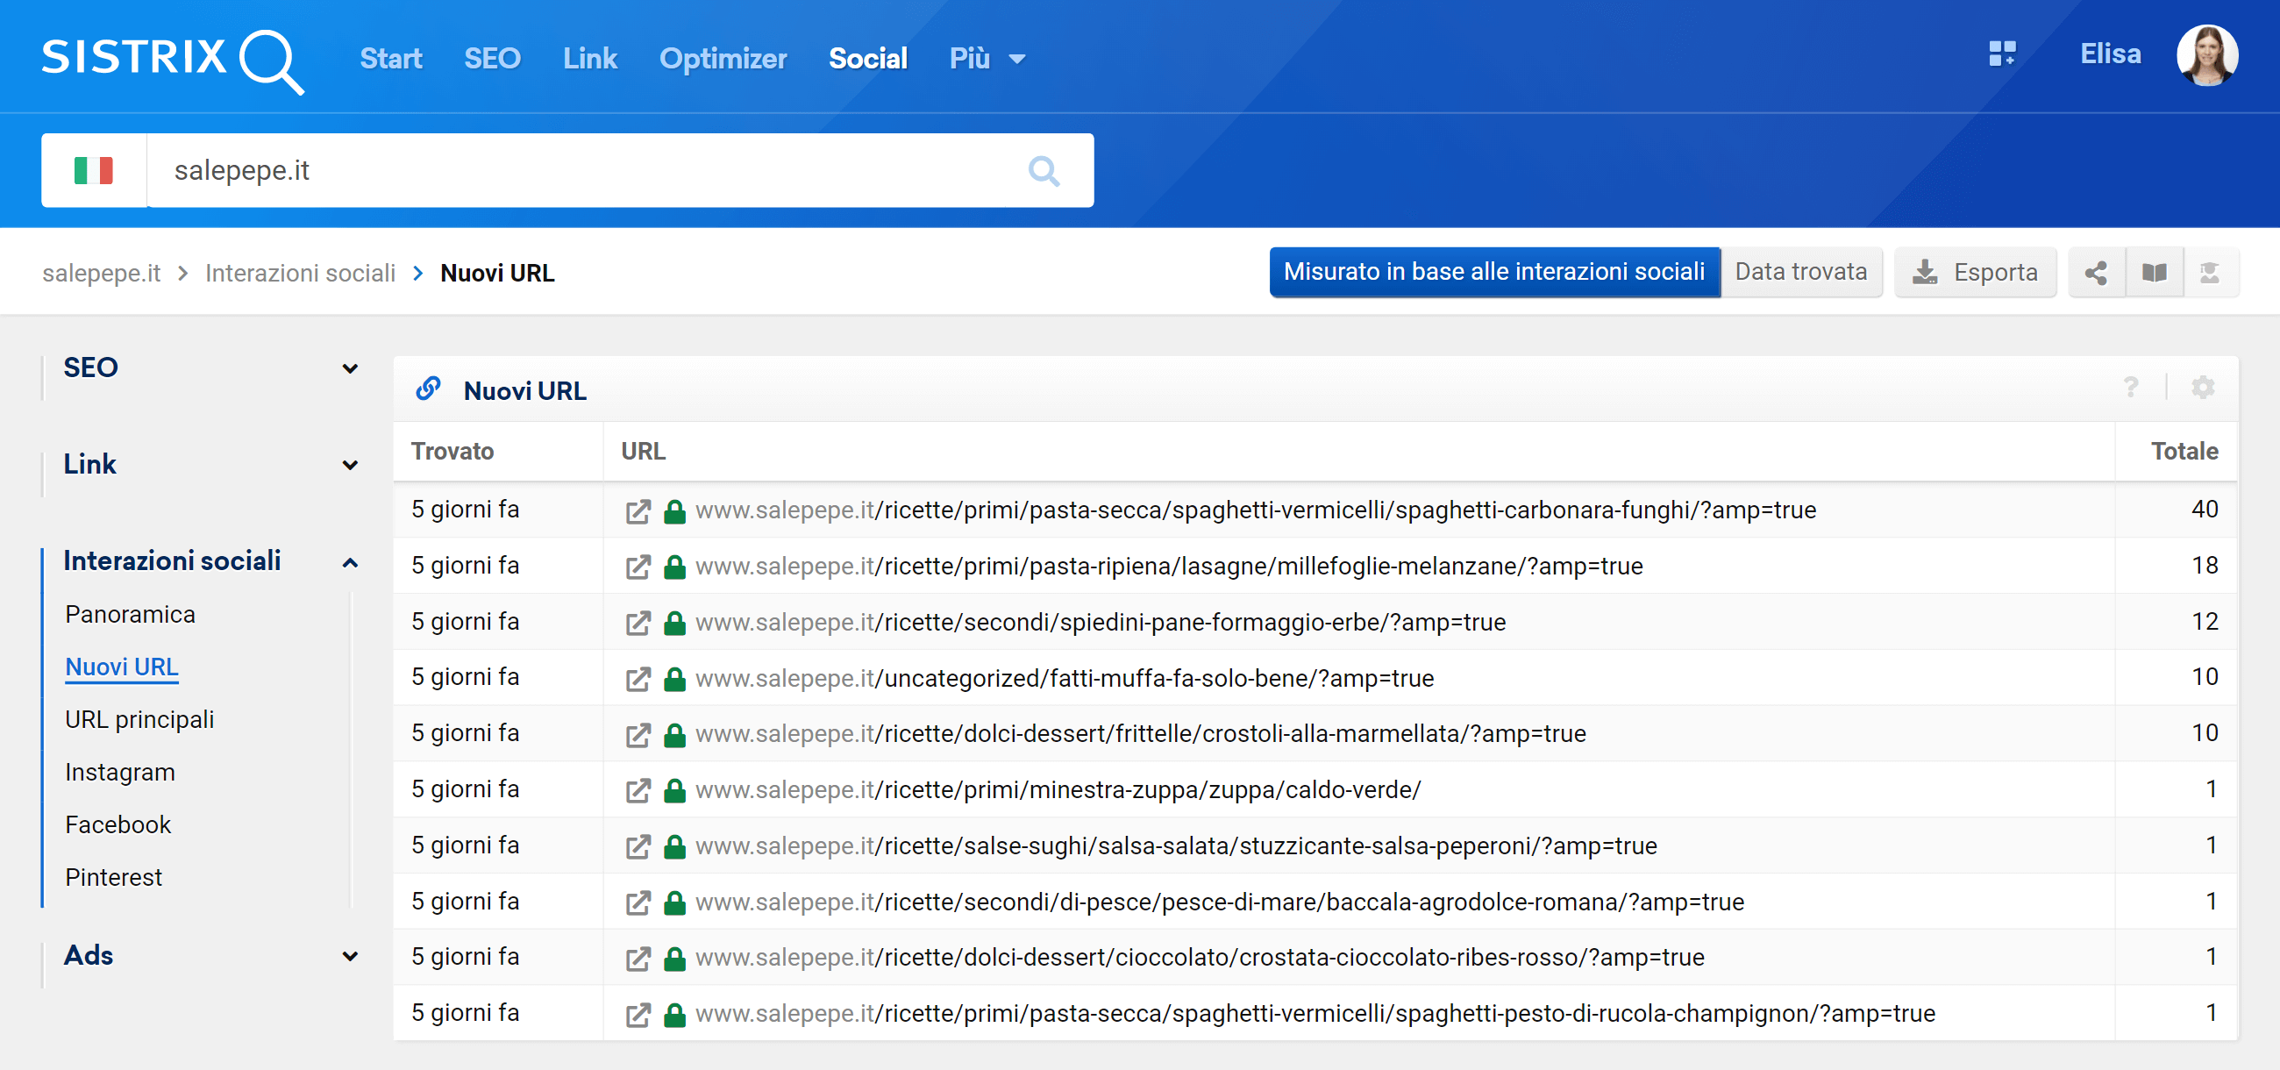
Task: Sort by the Totale column header
Action: [2184, 452]
